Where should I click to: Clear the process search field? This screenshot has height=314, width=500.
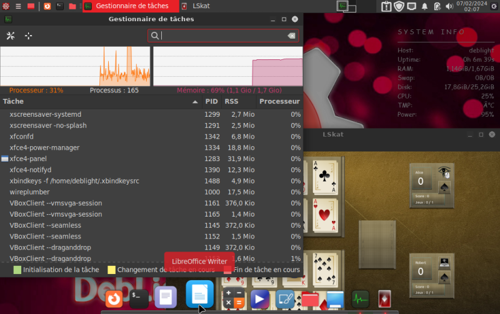(291, 36)
